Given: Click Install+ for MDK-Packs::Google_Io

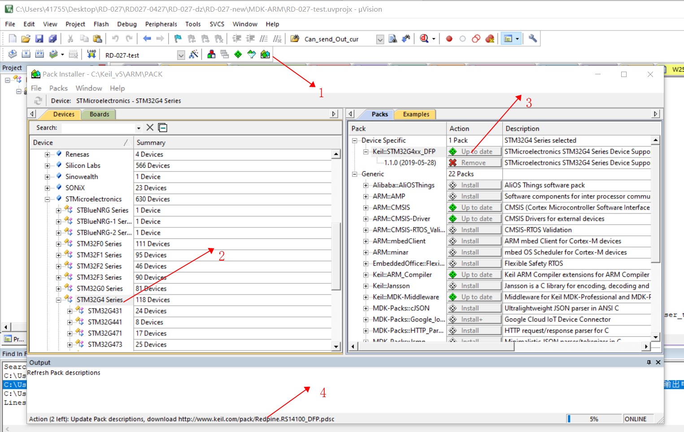Looking at the screenshot, I should (474, 319).
